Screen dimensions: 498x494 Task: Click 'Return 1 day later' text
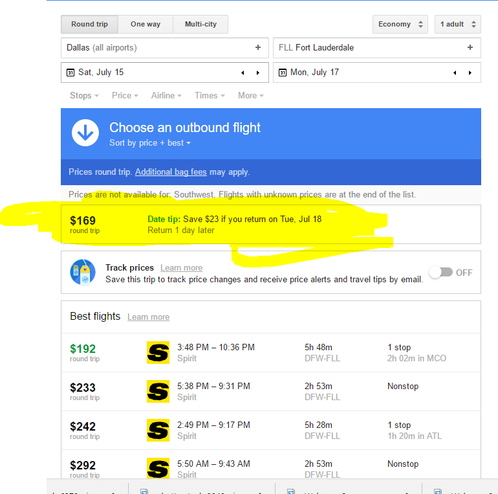(180, 230)
